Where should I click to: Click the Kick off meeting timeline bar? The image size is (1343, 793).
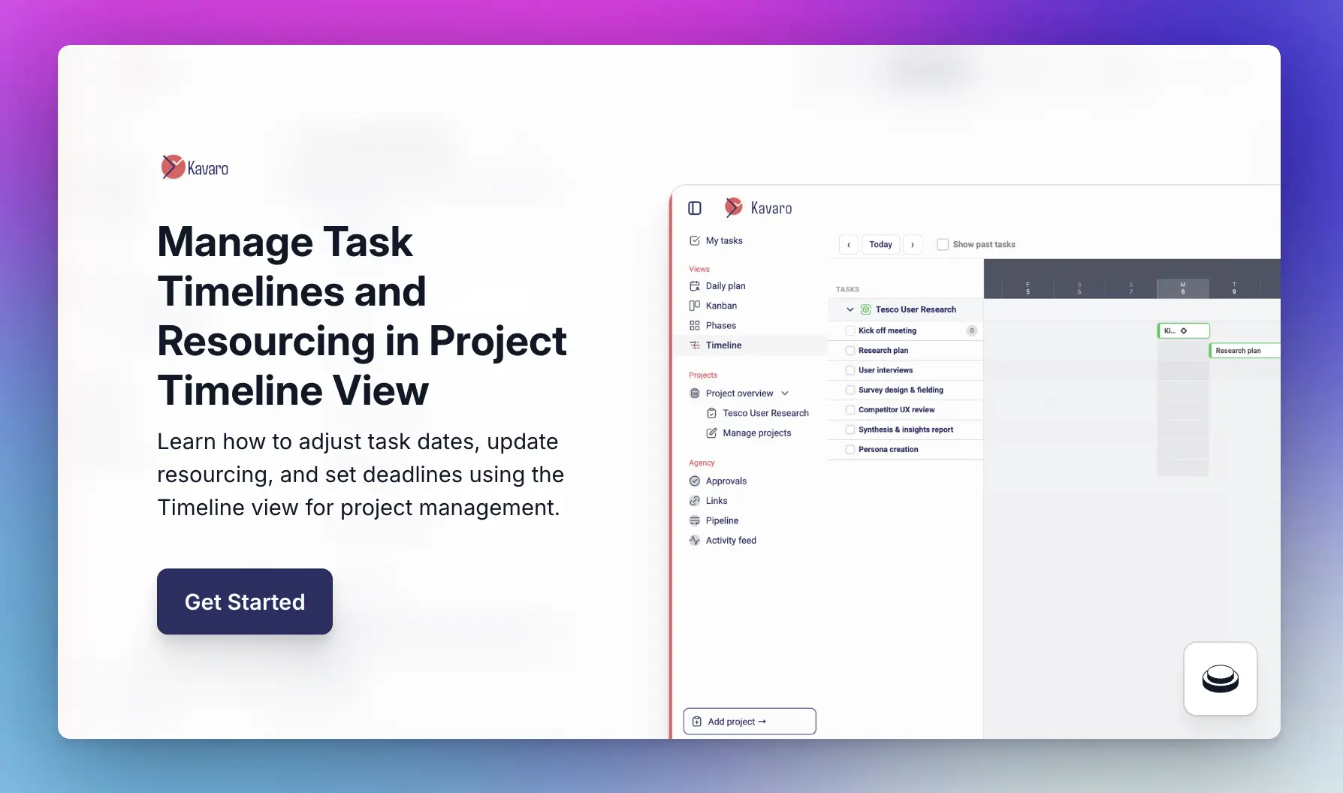[x=1184, y=330]
